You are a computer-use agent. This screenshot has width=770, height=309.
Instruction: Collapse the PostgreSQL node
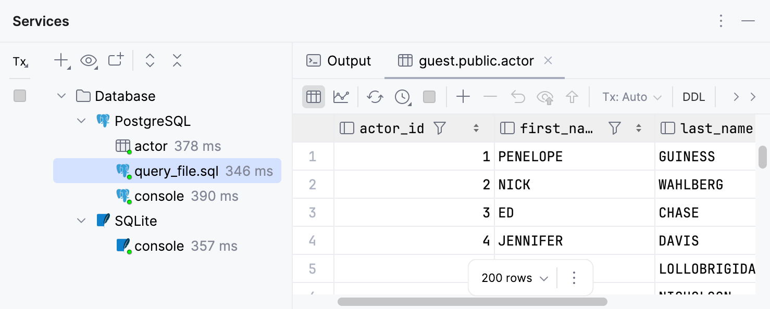tap(81, 121)
